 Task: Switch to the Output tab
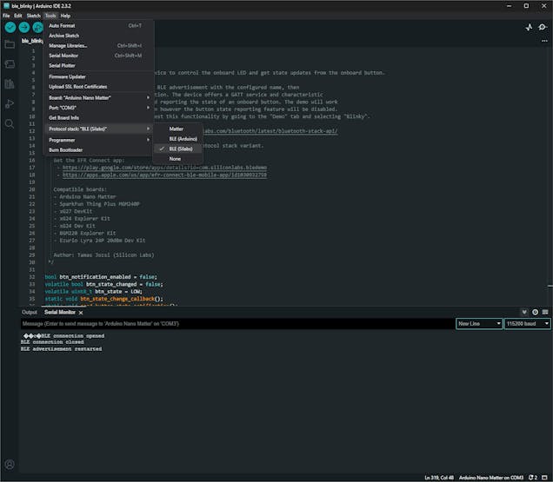(x=30, y=312)
